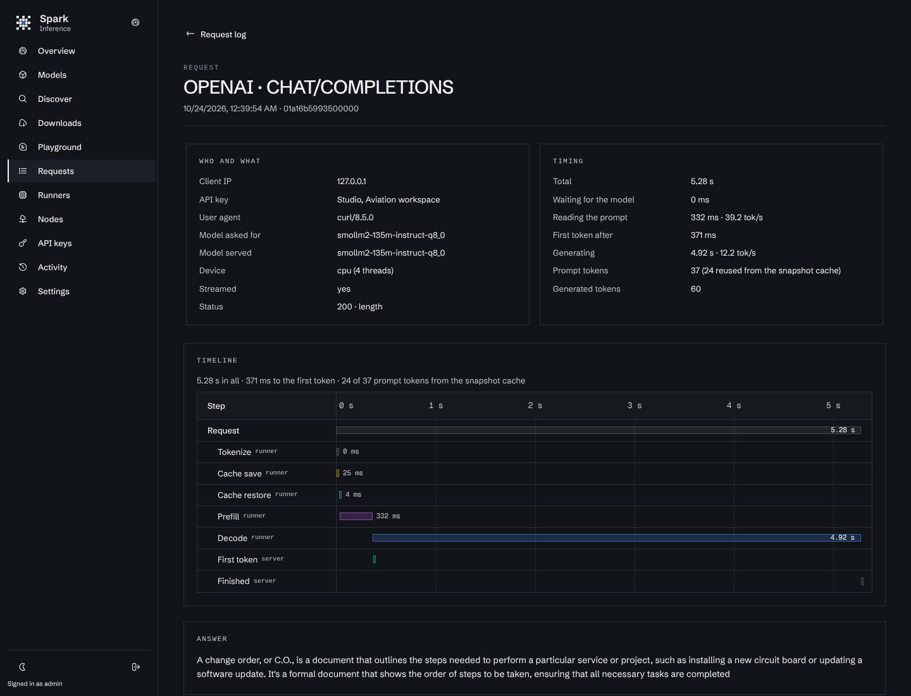The image size is (911, 696).
Task: Click the Models cube icon
Action: [x=23, y=75]
